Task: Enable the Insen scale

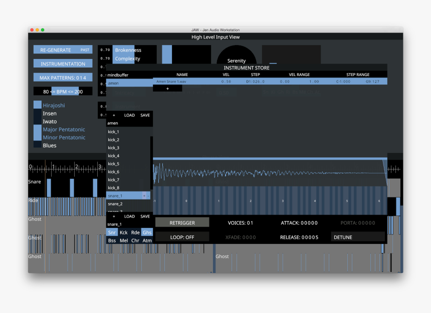Action: pos(38,113)
